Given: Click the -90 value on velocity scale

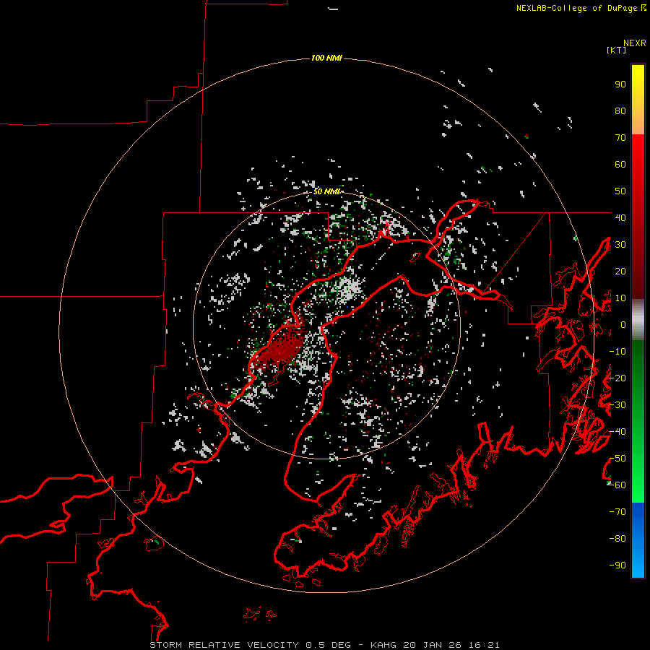Looking at the screenshot, I should [x=617, y=565].
